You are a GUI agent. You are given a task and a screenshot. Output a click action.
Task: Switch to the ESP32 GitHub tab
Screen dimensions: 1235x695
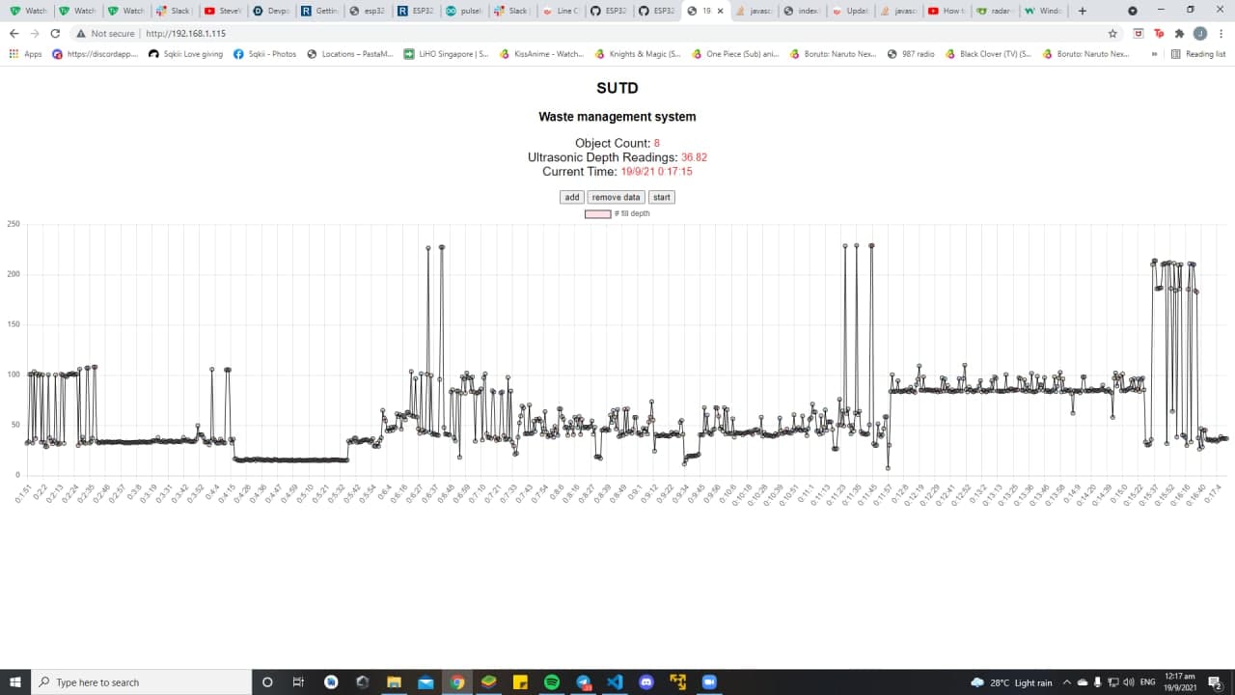[608, 12]
